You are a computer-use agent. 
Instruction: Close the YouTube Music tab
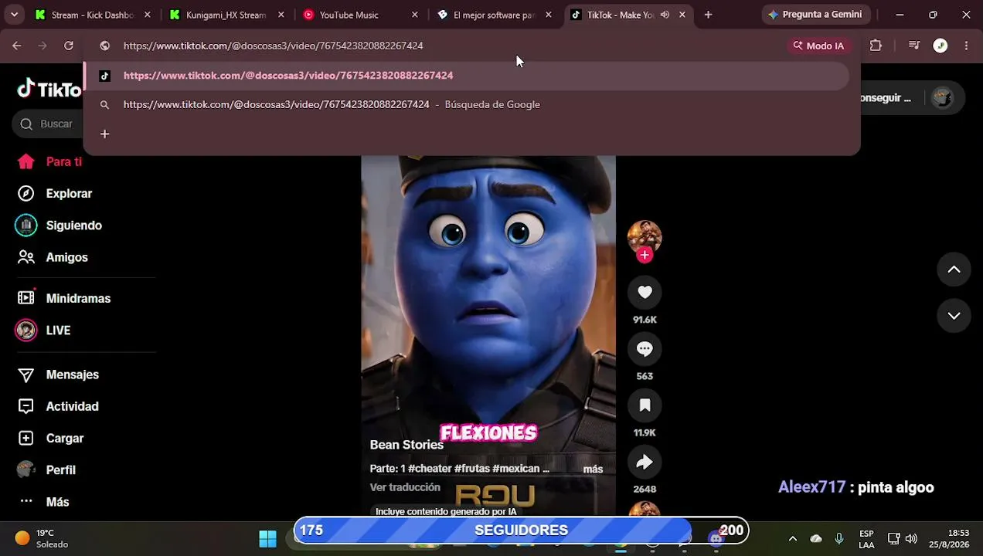(x=415, y=15)
